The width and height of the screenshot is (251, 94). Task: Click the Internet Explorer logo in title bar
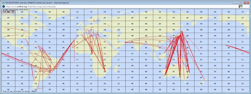[x=3, y=3]
